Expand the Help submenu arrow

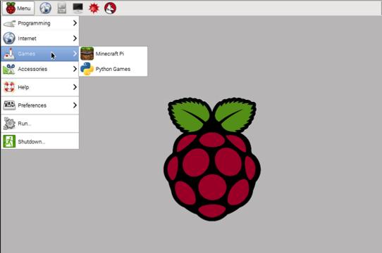[75, 87]
